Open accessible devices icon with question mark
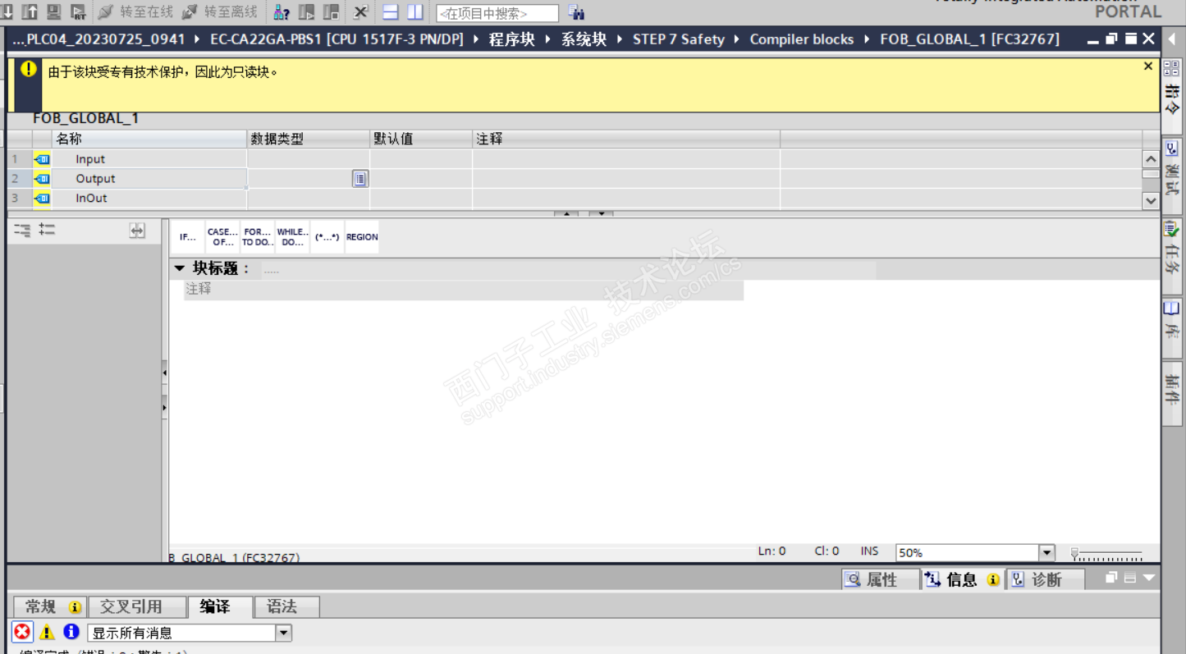1186x654 pixels. (x=282, y=12)
